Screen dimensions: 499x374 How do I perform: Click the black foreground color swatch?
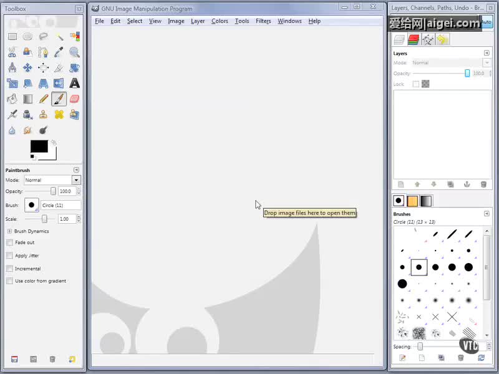pos(39,146)
